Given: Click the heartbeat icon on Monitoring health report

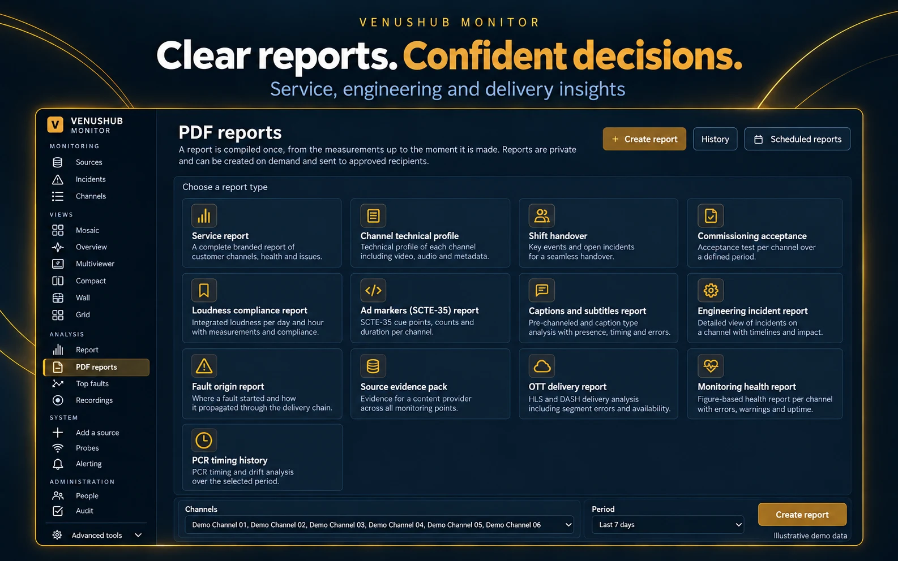Looking at the screenshot, I should coord(711,366).
